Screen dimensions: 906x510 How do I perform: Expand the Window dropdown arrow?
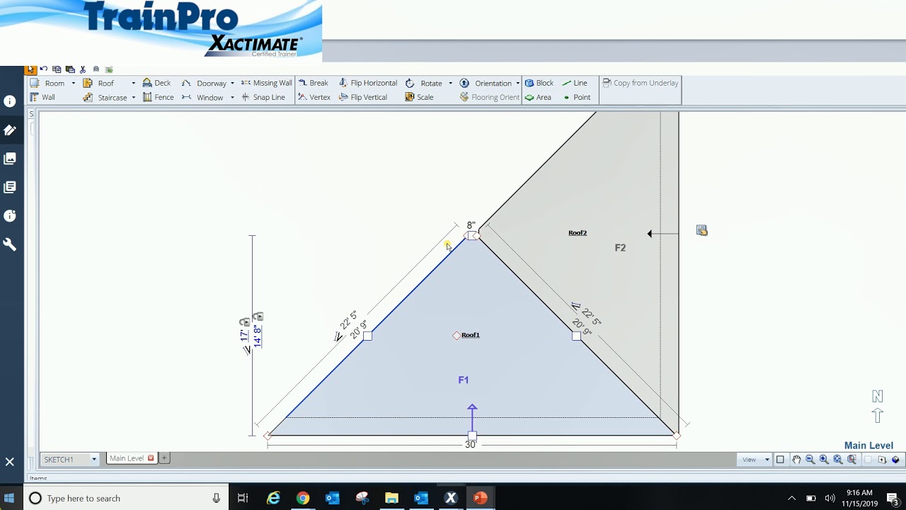(232, 98)
